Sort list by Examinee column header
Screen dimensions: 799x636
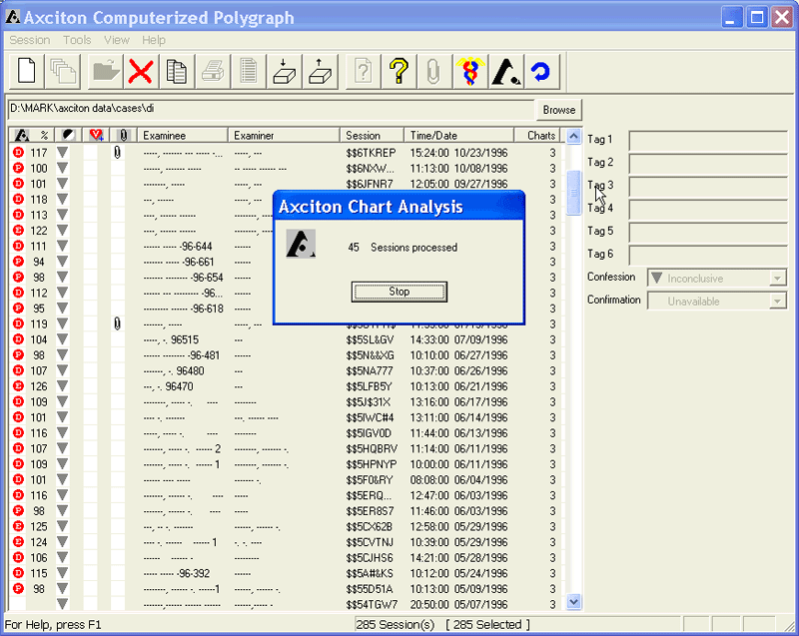point(183,136)
